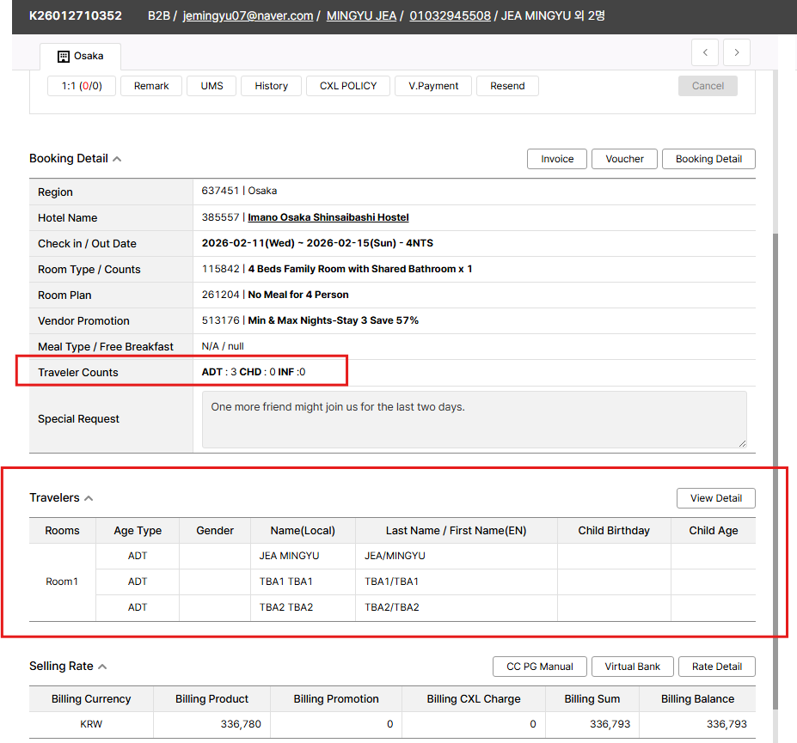
Task: Click inside the Special Request text box
Action: tap(474, 419)
